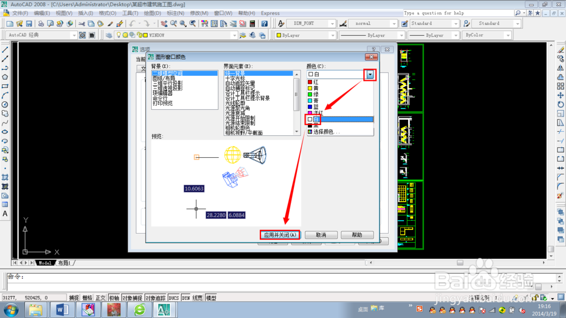566x318 pixels.
Task: Toggle DYN dynamic input in status bar
Action: 186,298
